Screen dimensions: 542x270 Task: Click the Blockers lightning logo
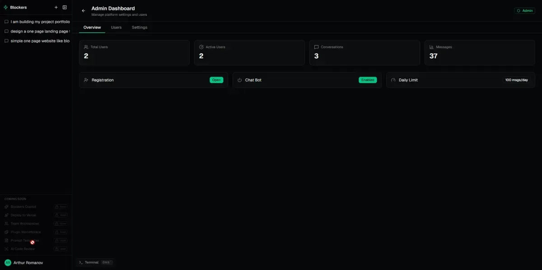pos(6,7)
